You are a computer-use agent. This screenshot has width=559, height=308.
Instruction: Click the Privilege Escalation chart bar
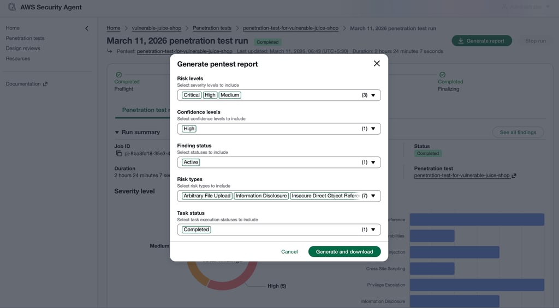(x=477, y=285)
